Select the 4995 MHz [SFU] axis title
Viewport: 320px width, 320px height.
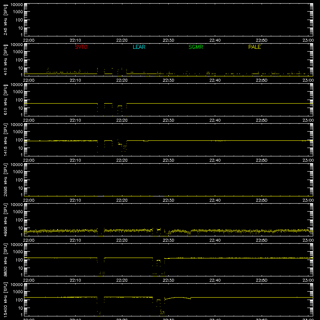click(x=6, y=220)
